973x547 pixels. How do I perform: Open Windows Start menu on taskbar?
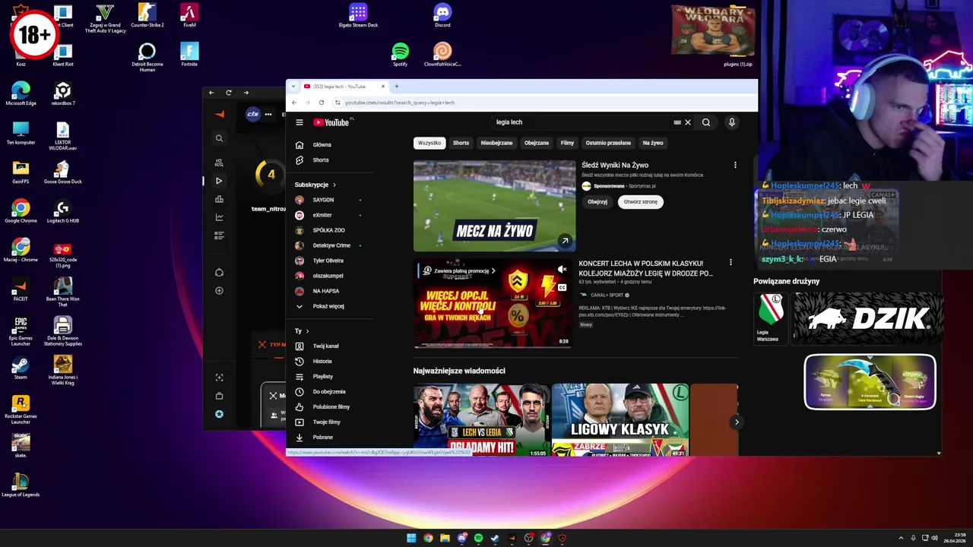[411, 538]
